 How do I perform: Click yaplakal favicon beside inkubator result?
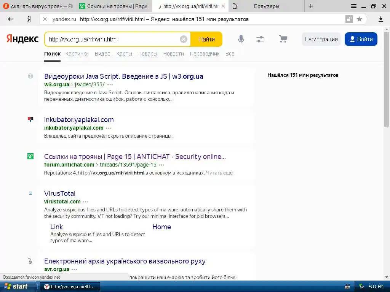coord(30,119)
